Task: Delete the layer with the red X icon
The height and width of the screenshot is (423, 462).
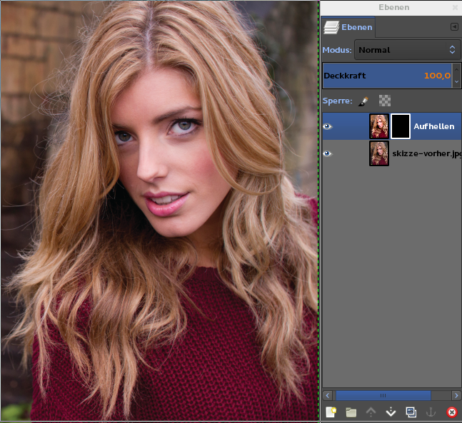Action: tap(451, 412)
